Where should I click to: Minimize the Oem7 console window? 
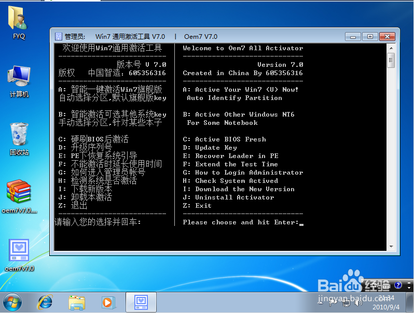coord(353,37)
